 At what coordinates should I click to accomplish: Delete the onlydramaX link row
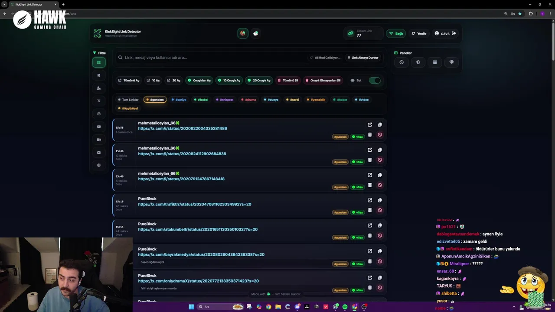coord(370,287)
